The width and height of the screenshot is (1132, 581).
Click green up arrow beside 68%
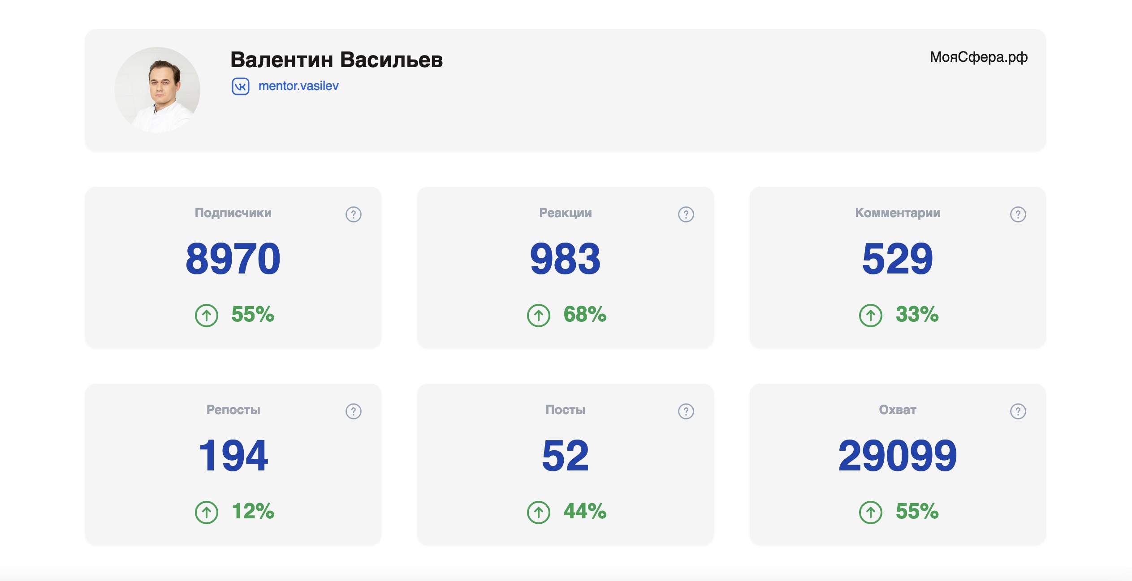[x=538, y=315]
